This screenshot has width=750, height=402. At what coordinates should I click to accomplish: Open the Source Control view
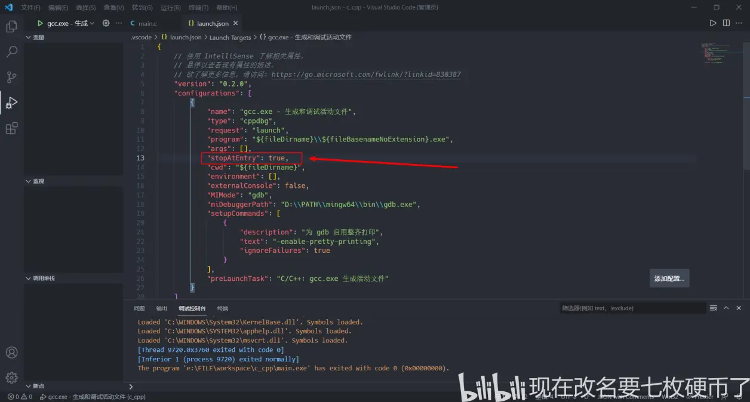click(11, 77)
